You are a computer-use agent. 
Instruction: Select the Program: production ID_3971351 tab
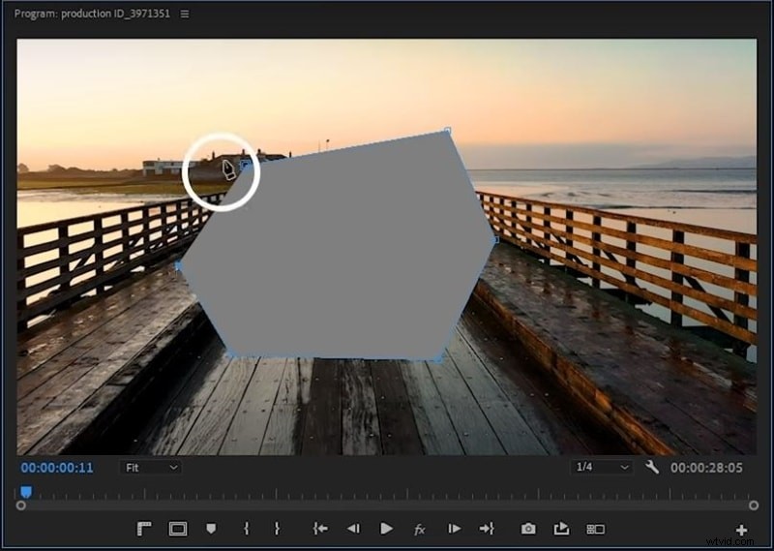[x=92, y=14]
